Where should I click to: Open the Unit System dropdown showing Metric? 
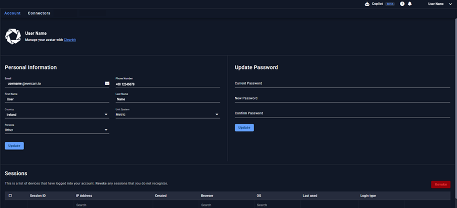168,115
